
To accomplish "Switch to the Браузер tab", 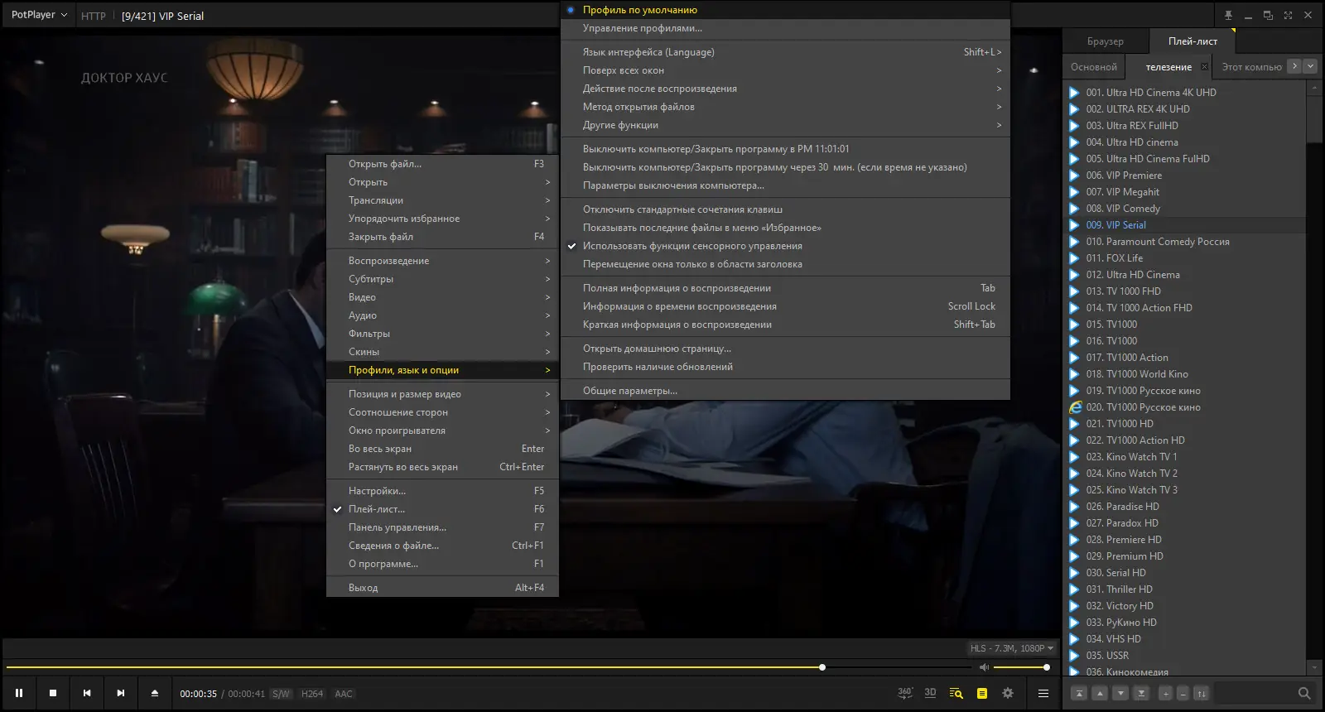I will 1105,41.
